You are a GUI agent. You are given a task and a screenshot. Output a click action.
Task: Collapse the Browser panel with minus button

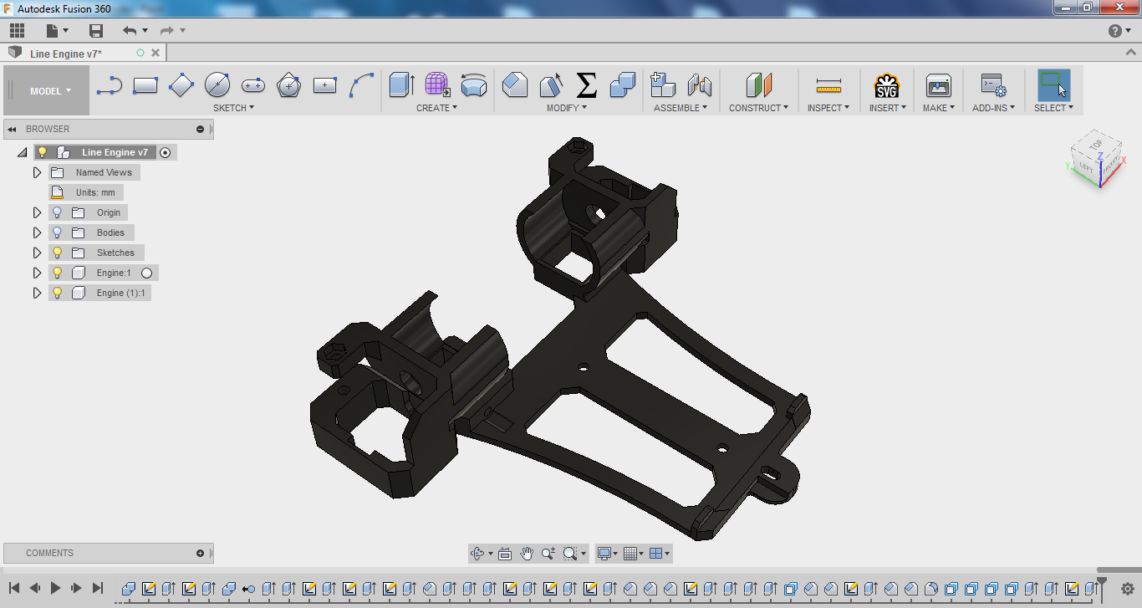(x=200, y=129)
